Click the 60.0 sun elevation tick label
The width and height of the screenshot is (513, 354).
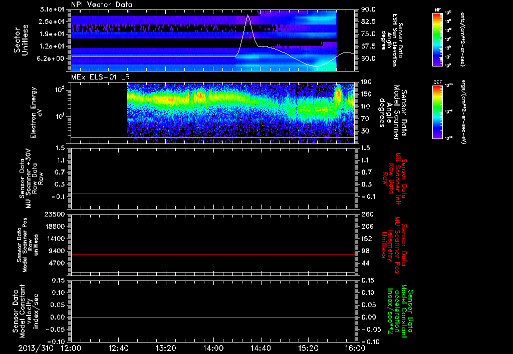(x=368, y=58)
